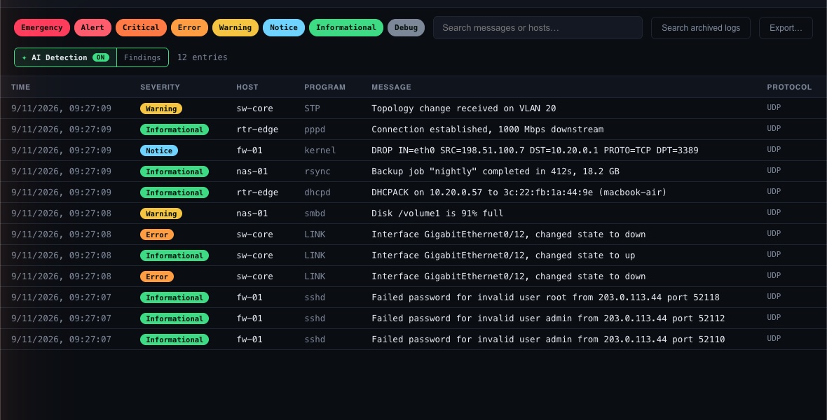This screenshot has height=420, width=827.
Task: Toggle the Emergency severity filter
Action: point(41,27)
